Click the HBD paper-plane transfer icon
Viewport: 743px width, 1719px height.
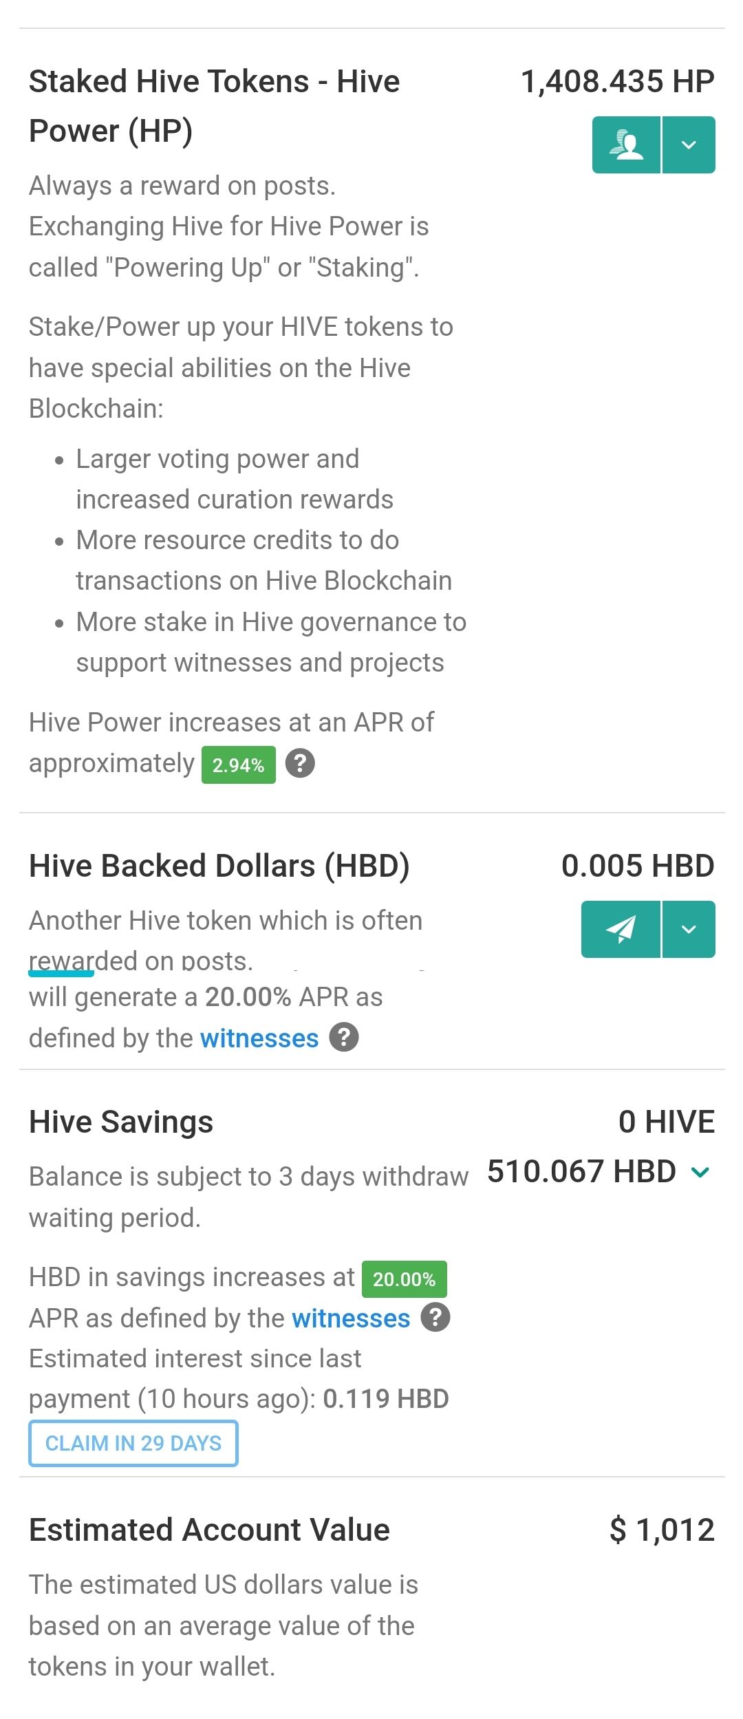(621, 929)
